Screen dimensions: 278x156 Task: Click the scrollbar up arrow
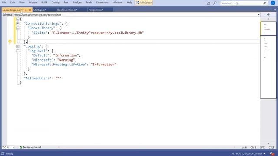tap(268, 19)
